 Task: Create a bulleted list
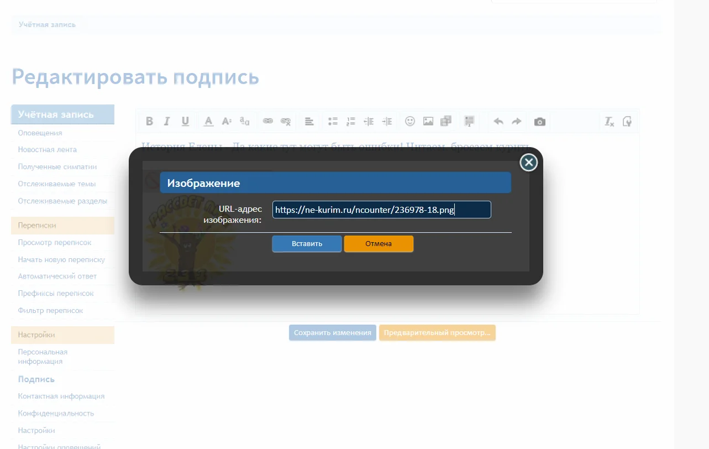pos(332,121)
